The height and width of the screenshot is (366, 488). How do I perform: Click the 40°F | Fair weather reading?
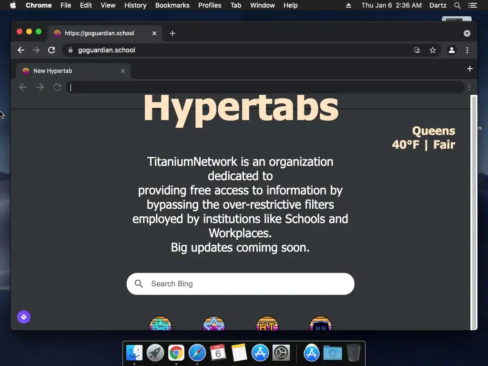tap(423, 145)
